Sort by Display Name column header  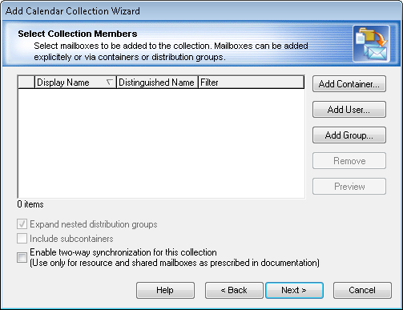[x=76, y=83]
